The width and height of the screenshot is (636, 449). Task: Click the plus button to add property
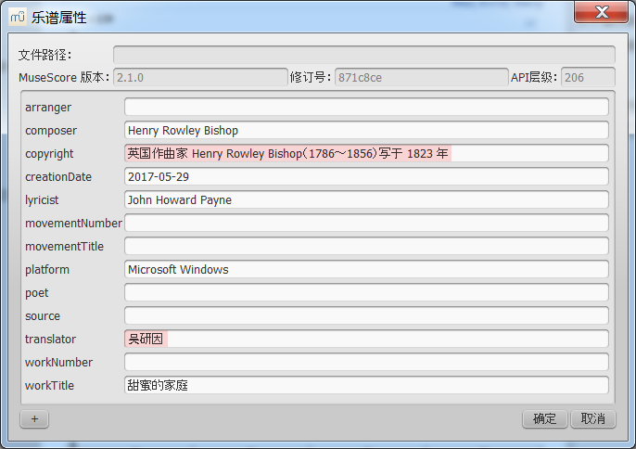(x=34, y=419)
